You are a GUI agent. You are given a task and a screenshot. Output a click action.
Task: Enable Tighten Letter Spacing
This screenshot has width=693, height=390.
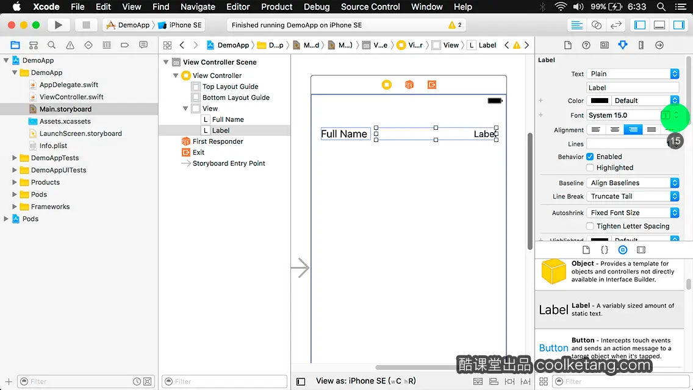[x=590, y=226]
